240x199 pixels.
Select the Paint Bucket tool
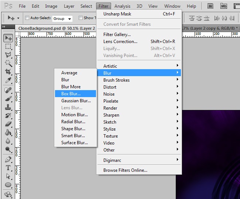point(8,132)
